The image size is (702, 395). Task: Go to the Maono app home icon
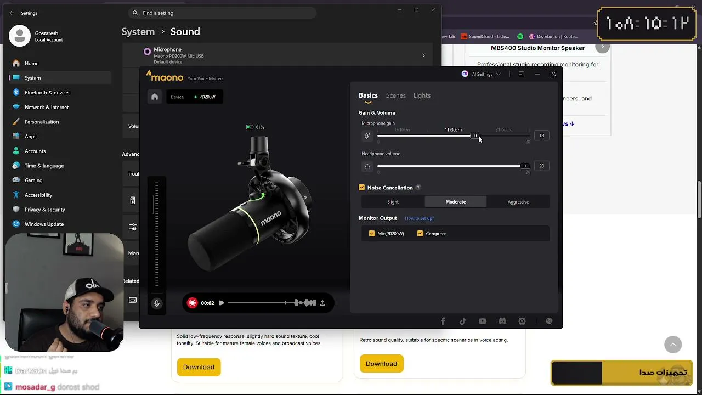click(x=155, y=97)
